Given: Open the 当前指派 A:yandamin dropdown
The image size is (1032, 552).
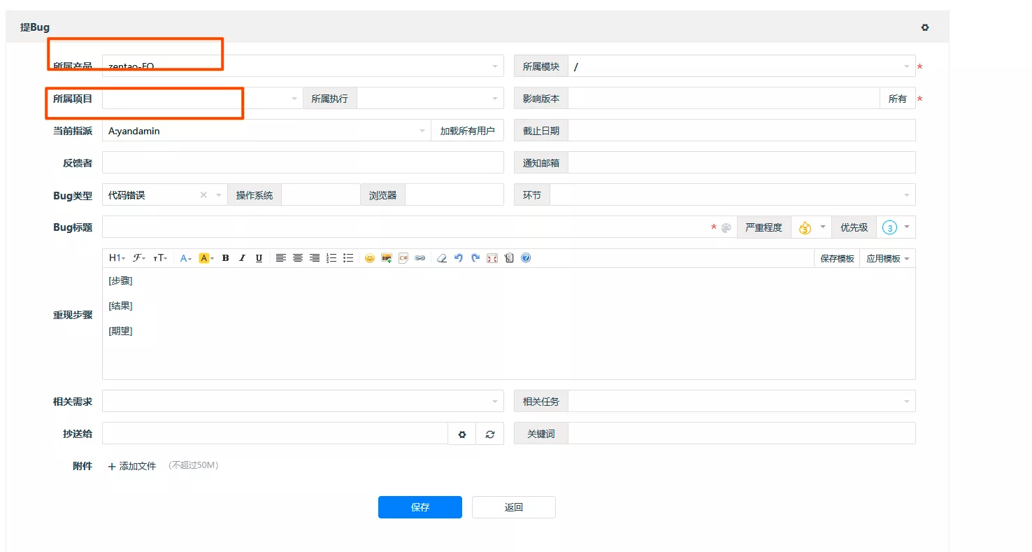Looking at the screenshot, I should (266, 131).
